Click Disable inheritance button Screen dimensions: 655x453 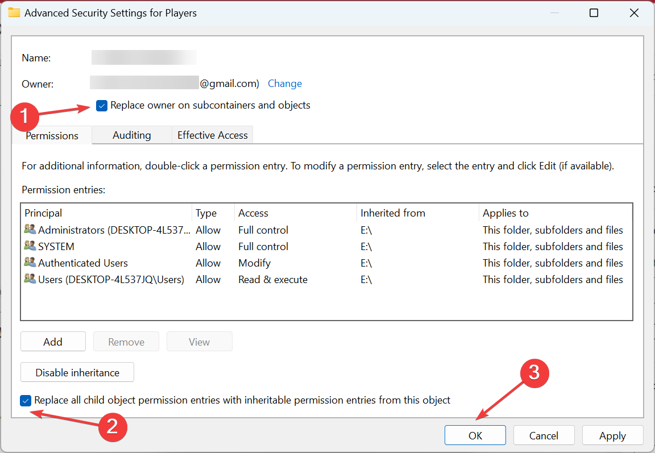coord(77,373)
